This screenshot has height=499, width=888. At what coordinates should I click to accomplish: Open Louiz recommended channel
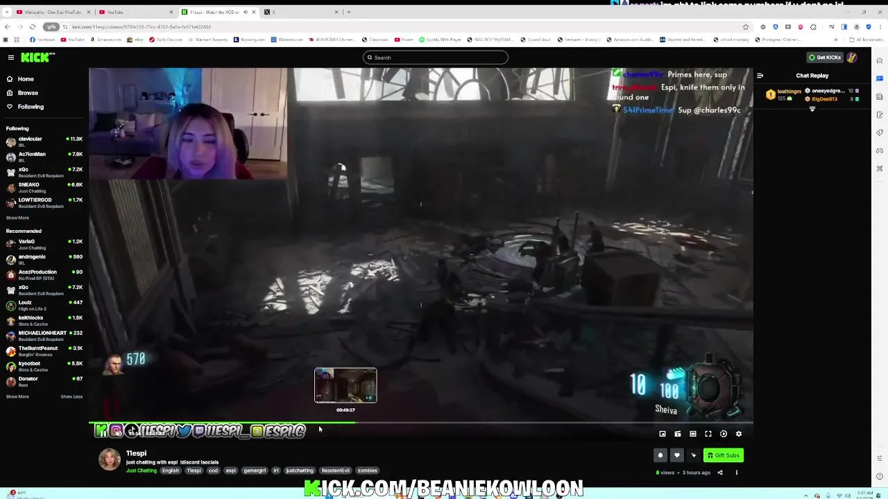[44, 306]
